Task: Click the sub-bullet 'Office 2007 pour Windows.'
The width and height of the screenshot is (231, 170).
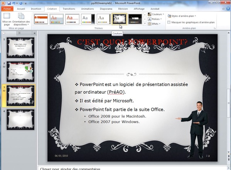Action: click(114, 122)
